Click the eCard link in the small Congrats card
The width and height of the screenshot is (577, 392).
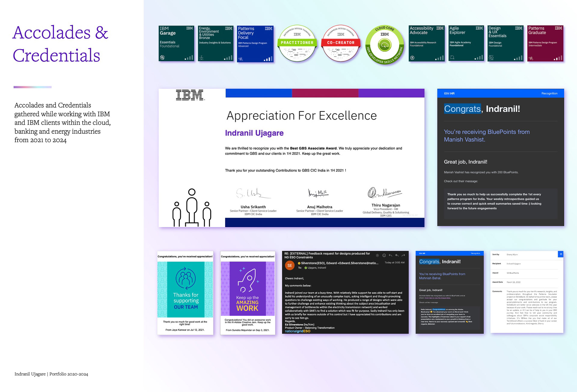(x=437, y=298)
